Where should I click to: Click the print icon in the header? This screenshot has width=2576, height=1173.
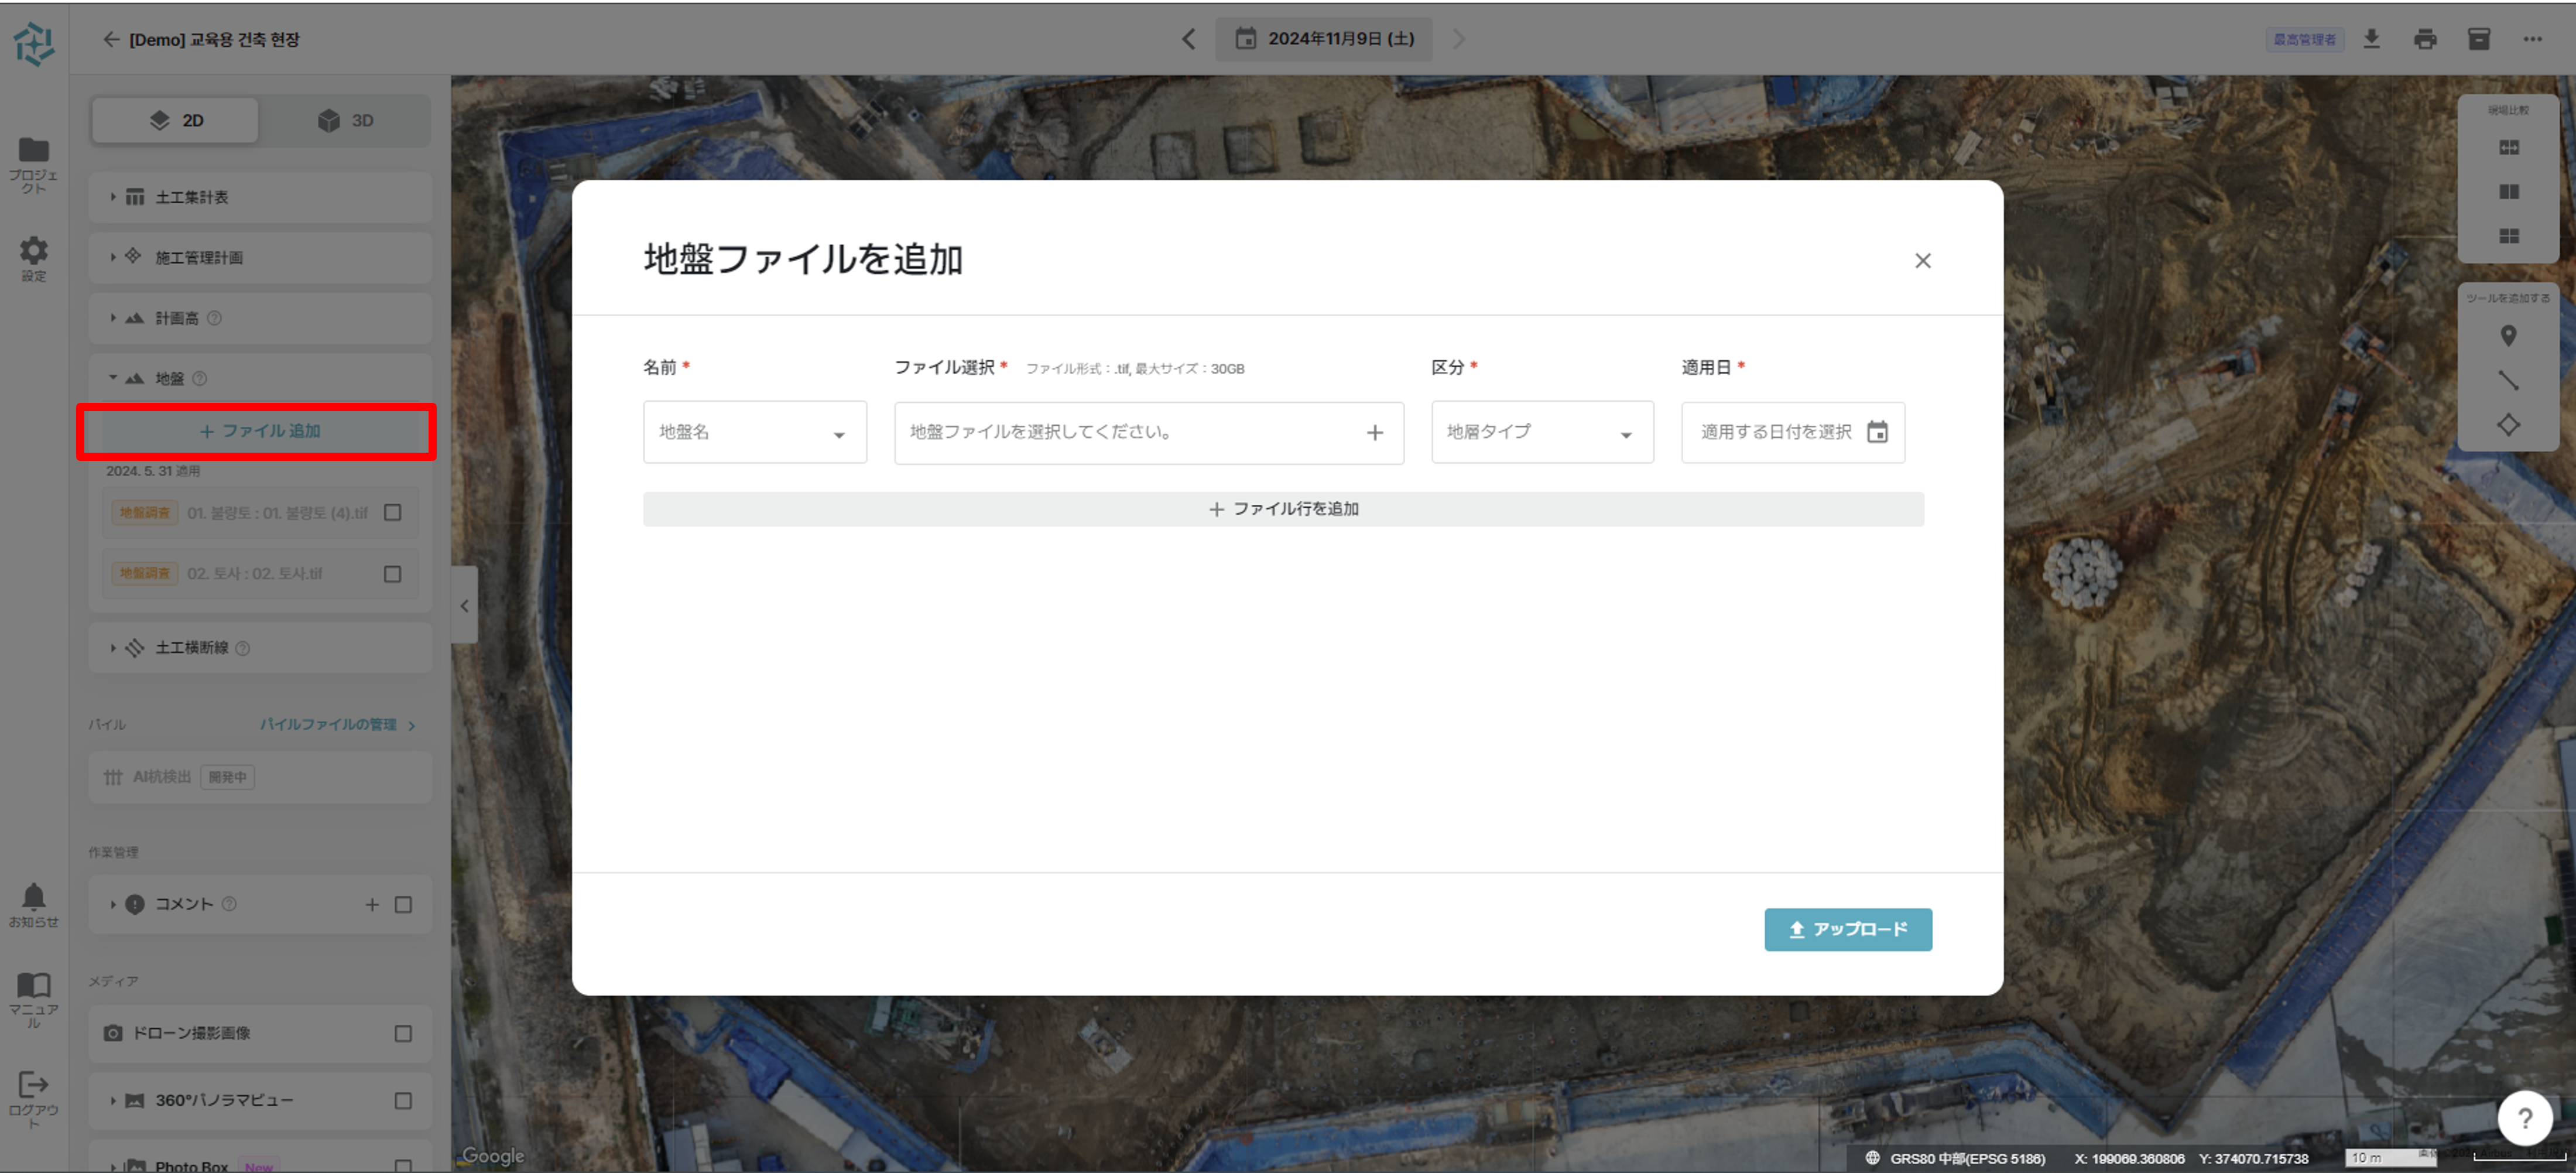(x=2425, y=39)
